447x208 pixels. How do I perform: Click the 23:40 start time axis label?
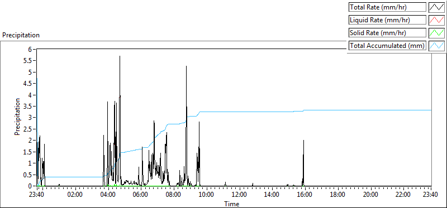[37, 195]
